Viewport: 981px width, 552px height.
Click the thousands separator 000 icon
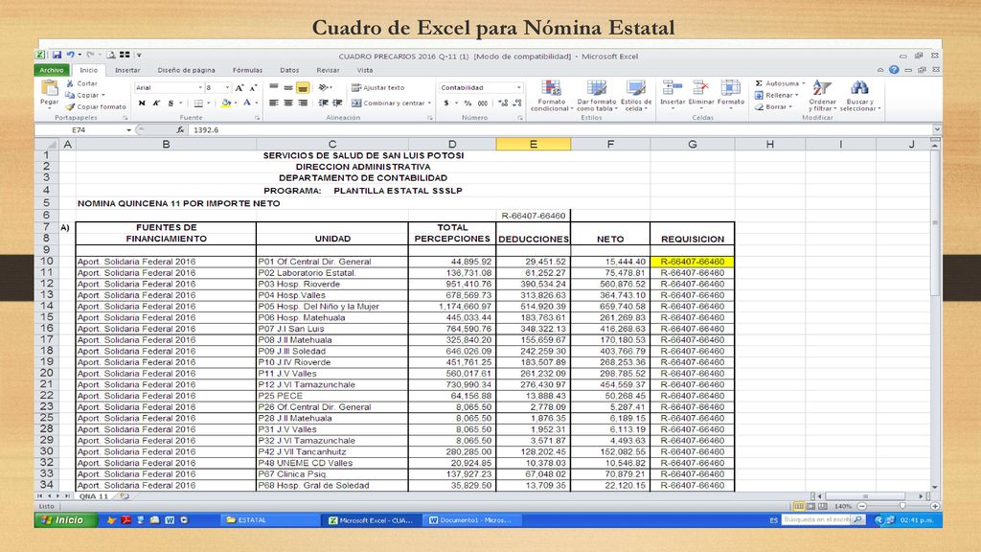(483, 103)
